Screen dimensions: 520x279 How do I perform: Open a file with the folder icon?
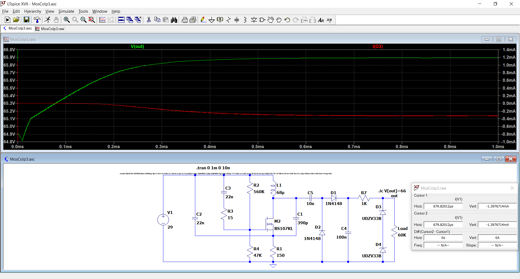[16, 20]
